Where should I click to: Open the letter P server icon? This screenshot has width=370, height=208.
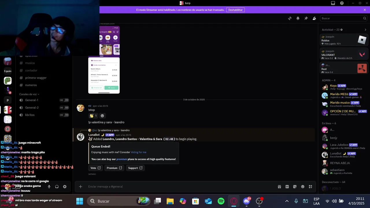[8, 100]
